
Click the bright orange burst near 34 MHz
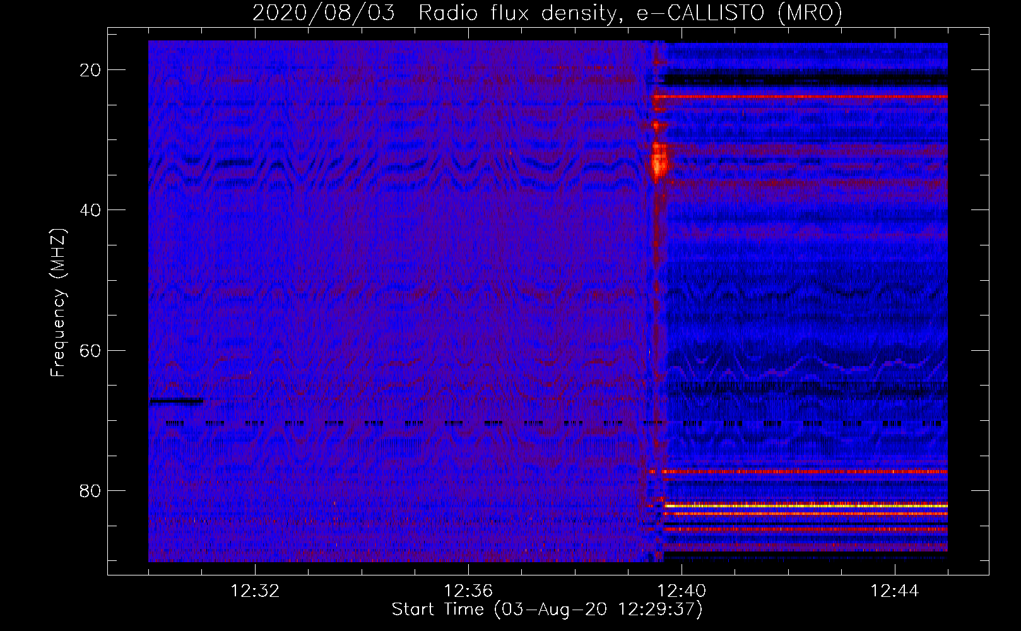pos(659,163)
